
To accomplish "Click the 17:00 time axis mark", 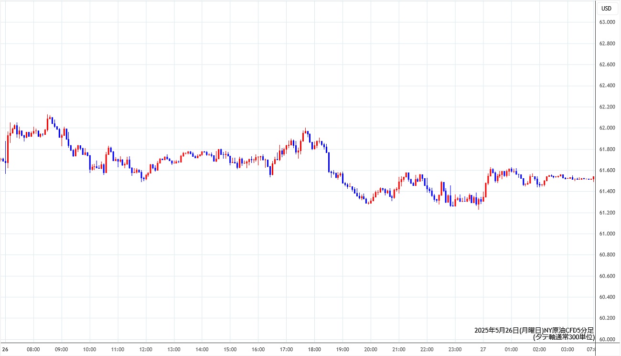I will pyautogui.click(x=287, y=349).
